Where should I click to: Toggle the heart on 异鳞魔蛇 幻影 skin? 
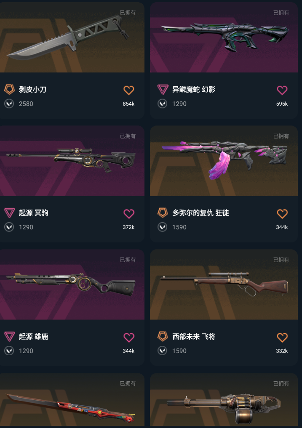point(282,90)
